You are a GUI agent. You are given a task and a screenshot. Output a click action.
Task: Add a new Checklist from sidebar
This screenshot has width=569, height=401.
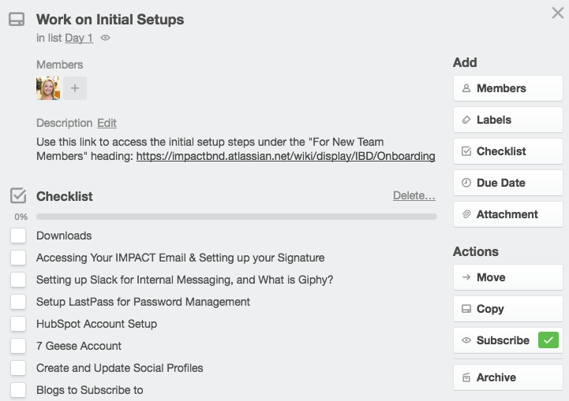pos(507,151)
